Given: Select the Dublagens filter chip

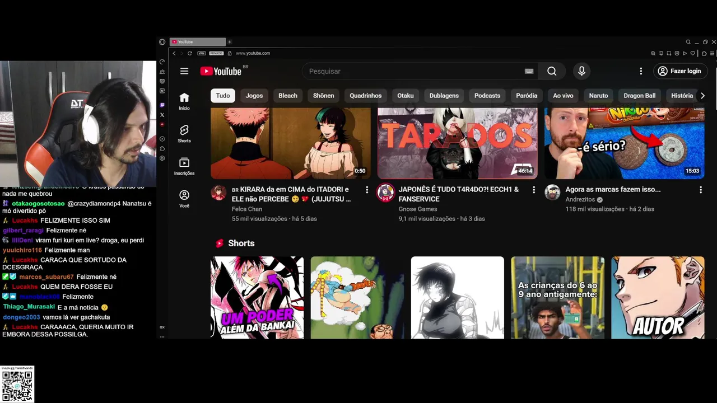Looking at the screenshot, I should coord(444,96).
